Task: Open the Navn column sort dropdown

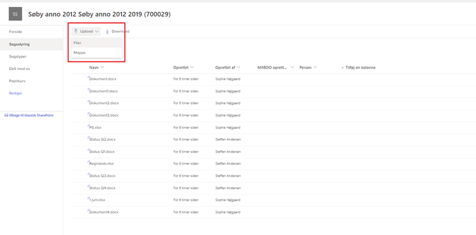Action: (102, 67)
